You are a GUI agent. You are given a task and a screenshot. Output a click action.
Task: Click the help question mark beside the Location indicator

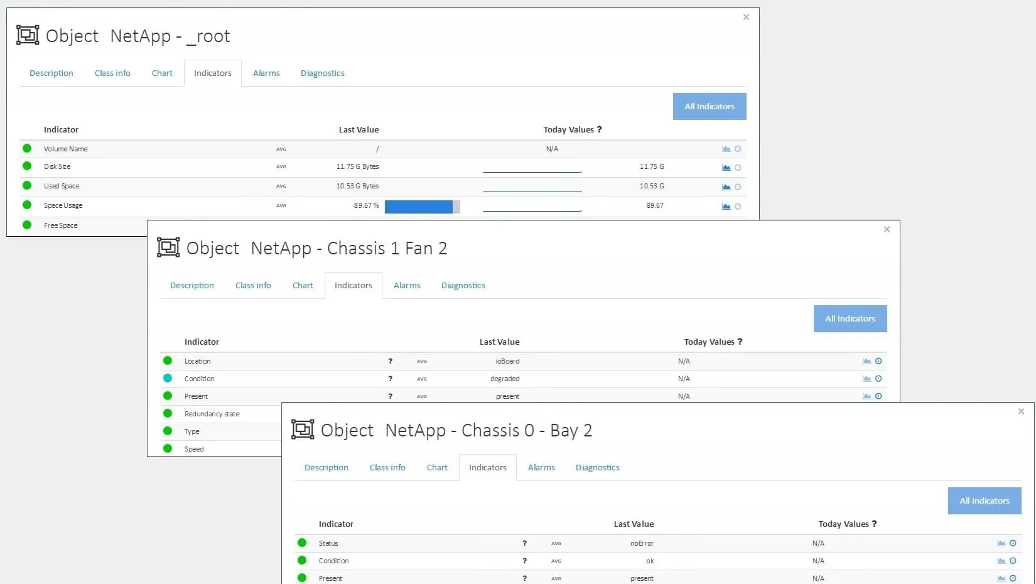pyautogui.click(x=390, y=361)
